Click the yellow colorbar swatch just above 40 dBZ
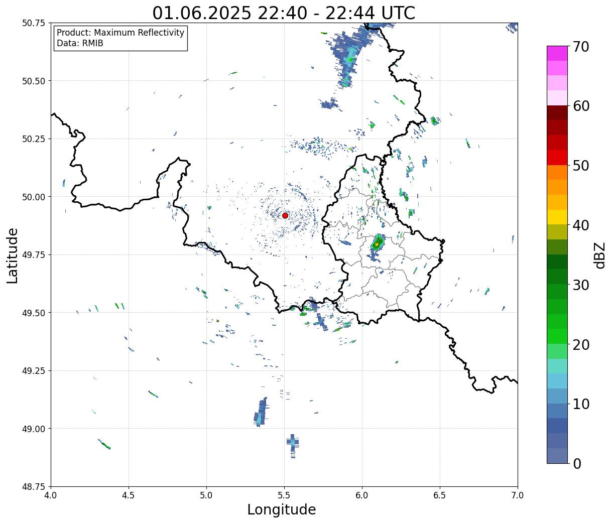612x522 pixels. (557, 217)
